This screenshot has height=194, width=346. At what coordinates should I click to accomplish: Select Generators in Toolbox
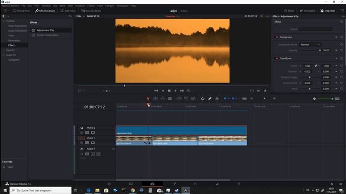coord(14,40)
